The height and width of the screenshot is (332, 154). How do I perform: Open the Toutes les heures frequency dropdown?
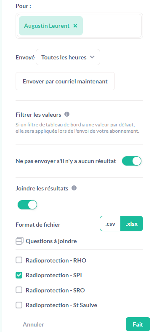tap(68, 57)
